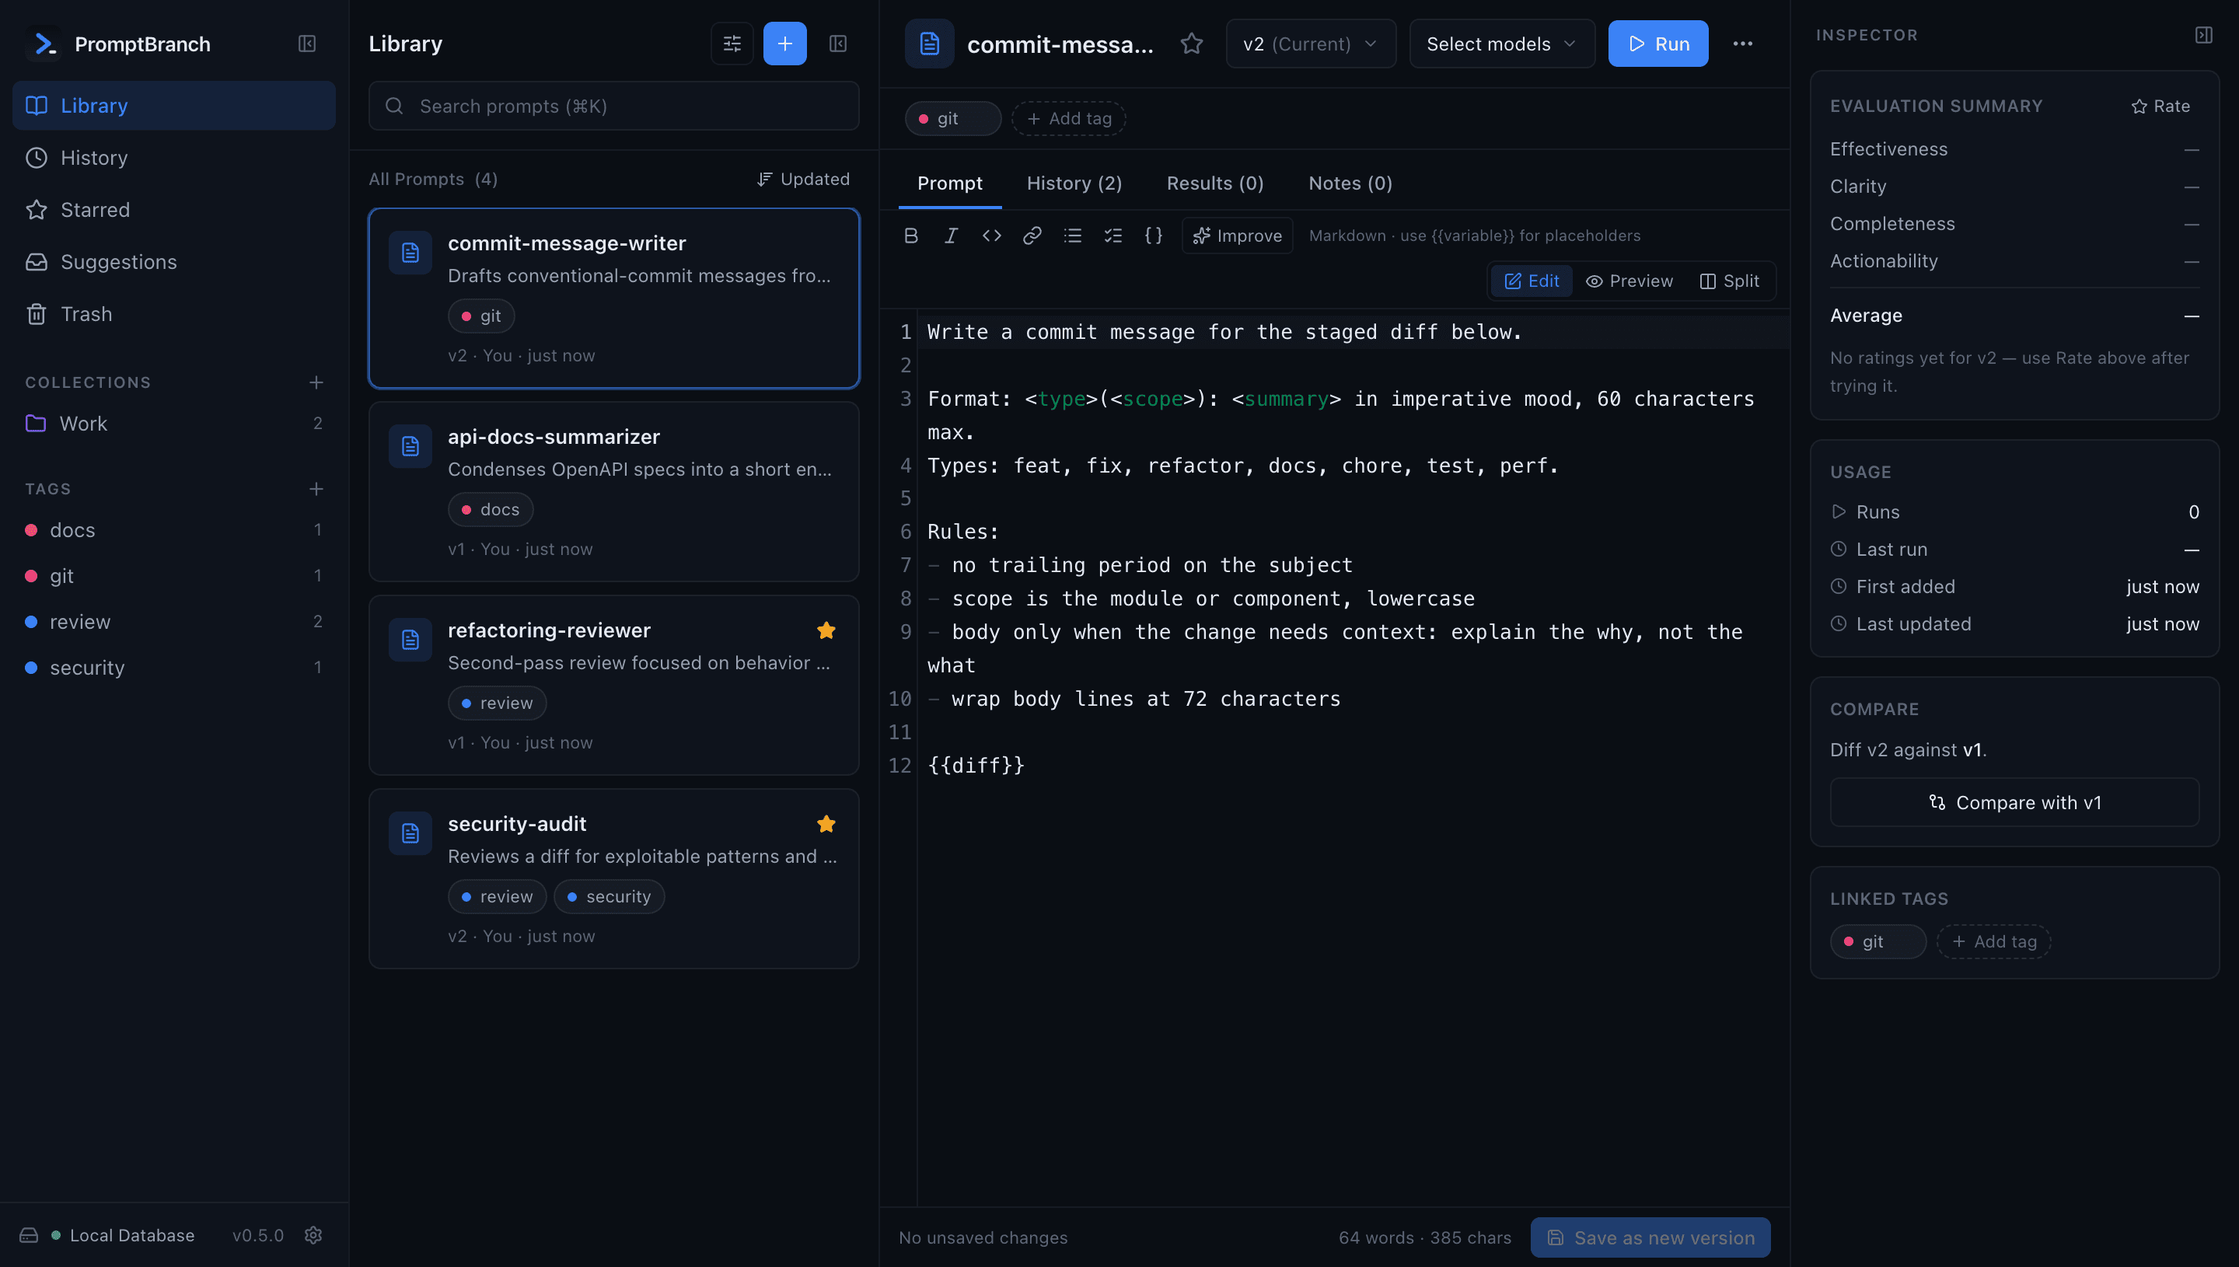Collapse the Library list panel icon
This screenshot has height=1267, width=2239.
837,44
